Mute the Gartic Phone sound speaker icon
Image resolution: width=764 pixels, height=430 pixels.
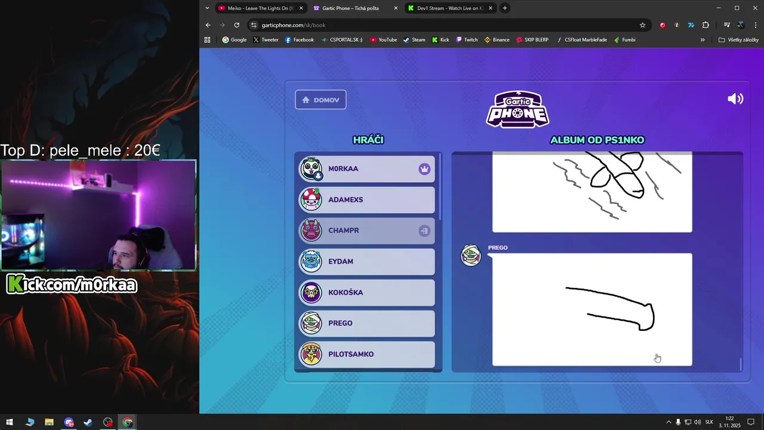(x=735, y=99)
